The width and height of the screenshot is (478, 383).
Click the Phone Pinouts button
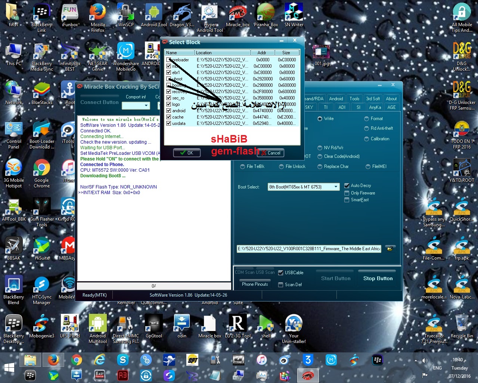(255, 284)
